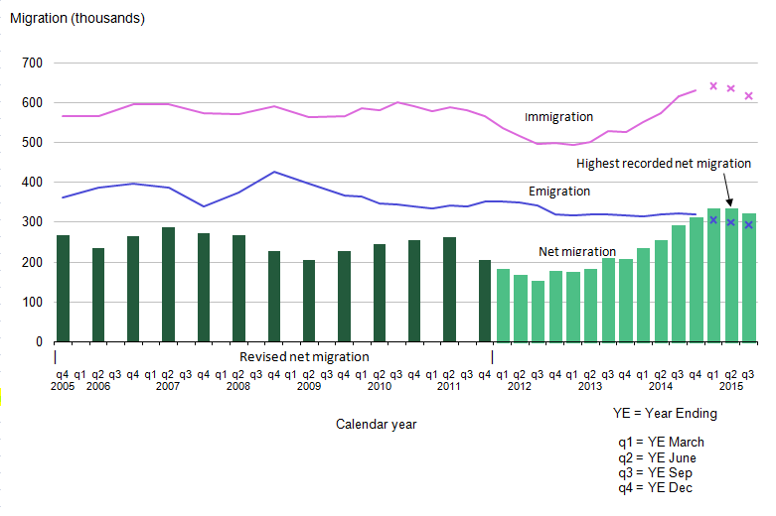Click the first purple x marker on Emigration

point(712,219)
